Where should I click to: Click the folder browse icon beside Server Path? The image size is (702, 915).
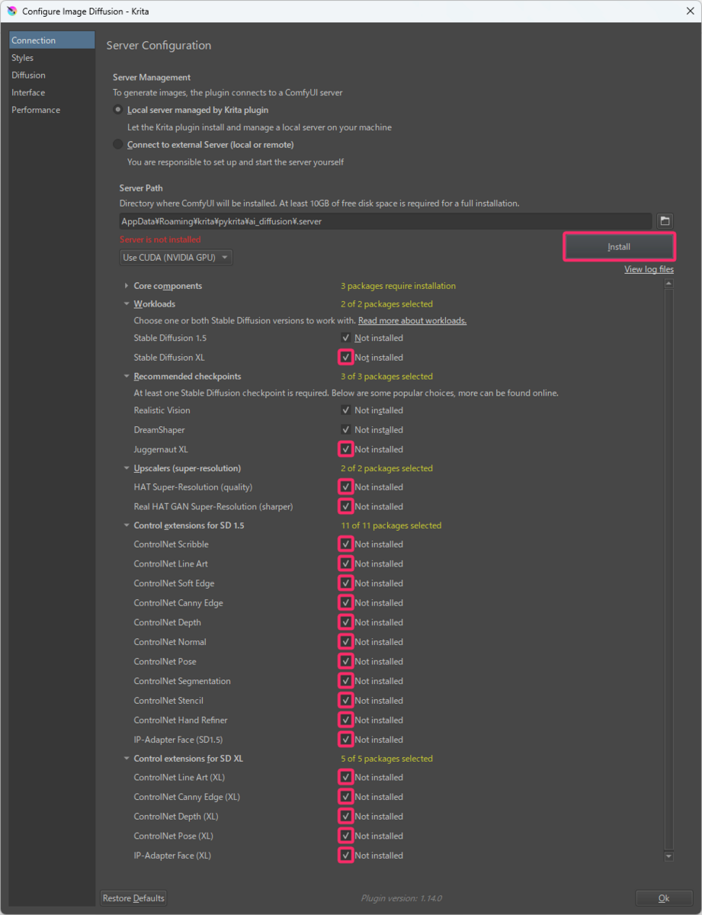(x=665, y=221)
